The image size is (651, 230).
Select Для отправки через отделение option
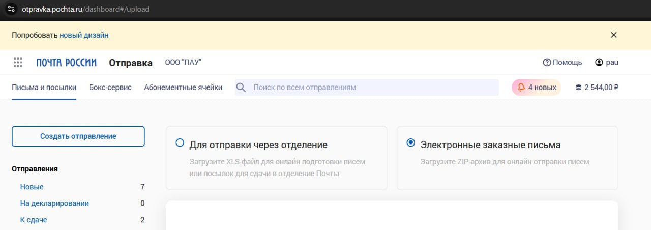180,143
